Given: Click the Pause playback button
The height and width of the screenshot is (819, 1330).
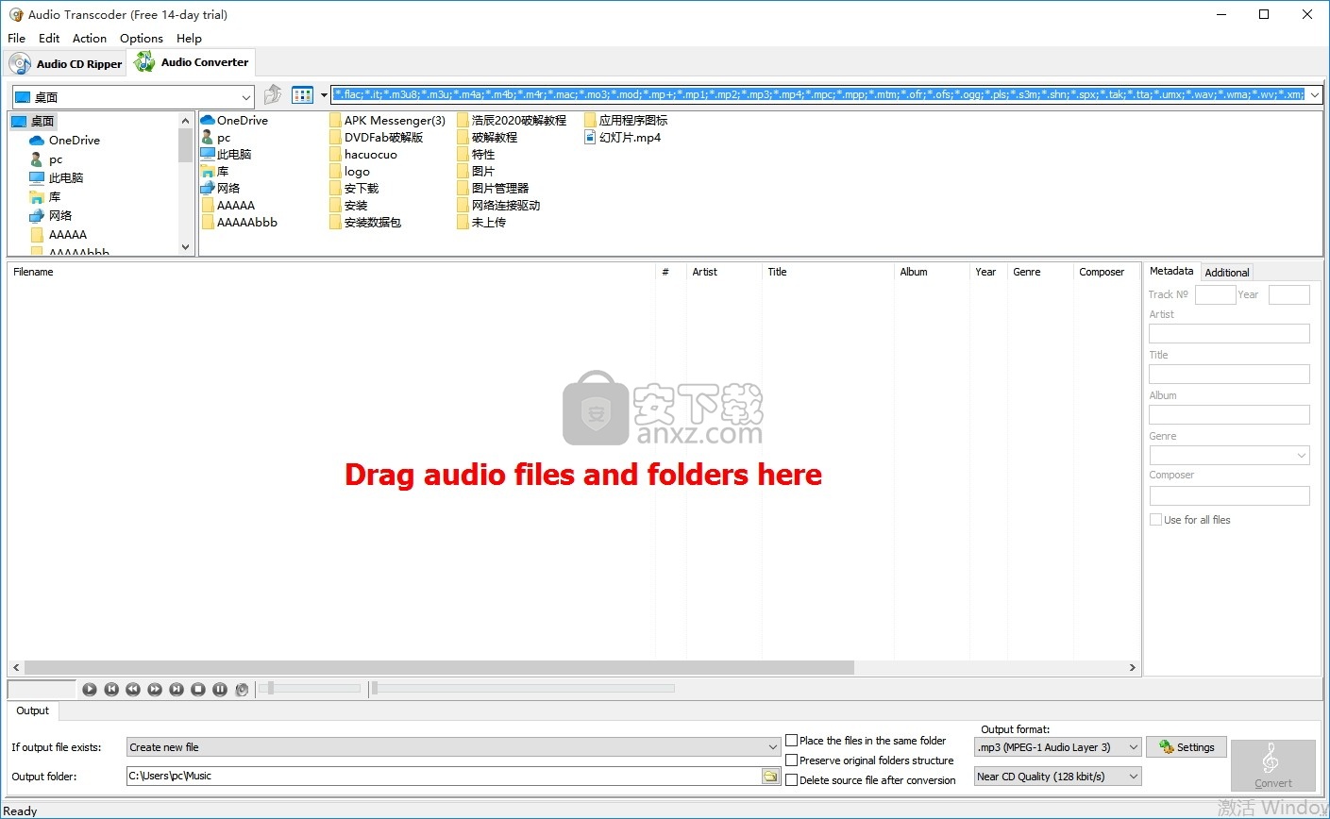Looking at the screenshot, I should click(220, 690).
